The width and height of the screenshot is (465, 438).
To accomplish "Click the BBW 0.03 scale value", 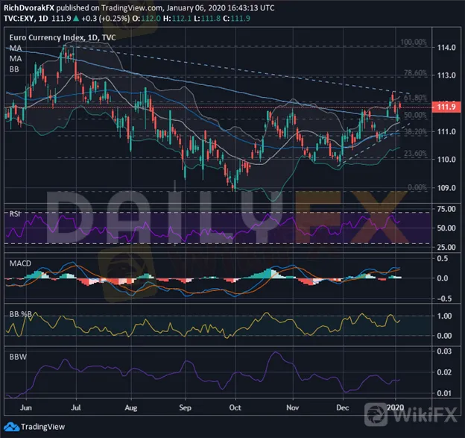I will (x=444, y=351).
